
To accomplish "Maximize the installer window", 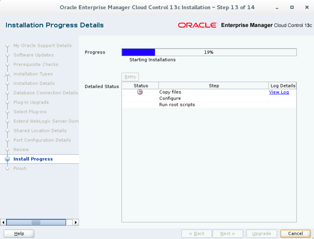I will [292, 7].
